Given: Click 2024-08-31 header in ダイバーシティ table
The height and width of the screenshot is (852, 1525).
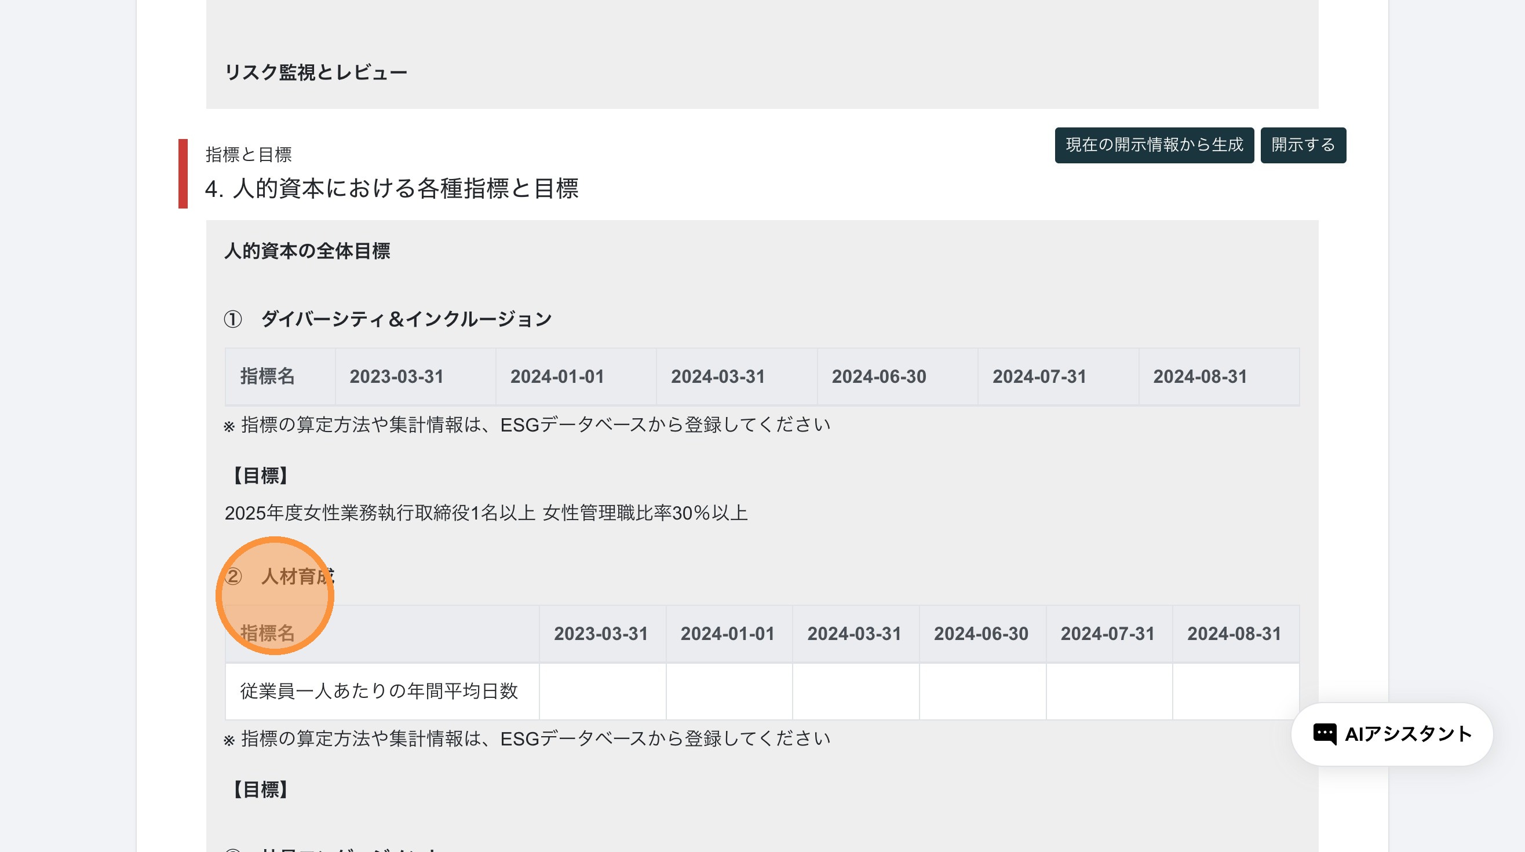Looking at the screenshot, I should point(1200,376).
